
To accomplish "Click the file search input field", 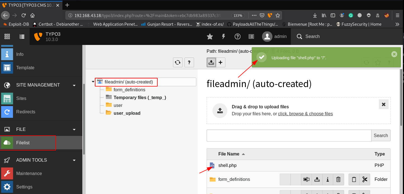I will pyautogui.click(x=289, y=136).
